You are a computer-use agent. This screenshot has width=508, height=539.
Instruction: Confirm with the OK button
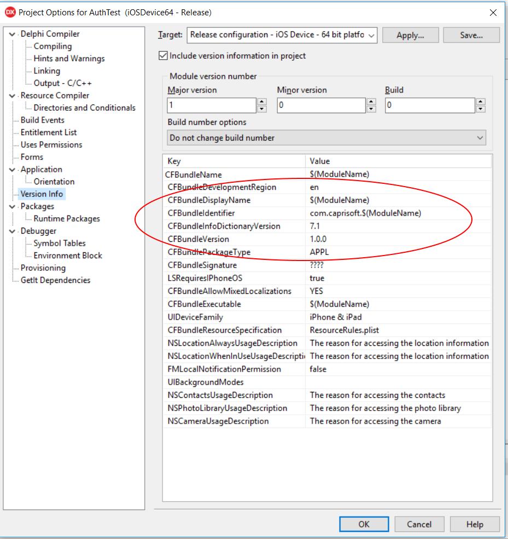coord(364,524)
